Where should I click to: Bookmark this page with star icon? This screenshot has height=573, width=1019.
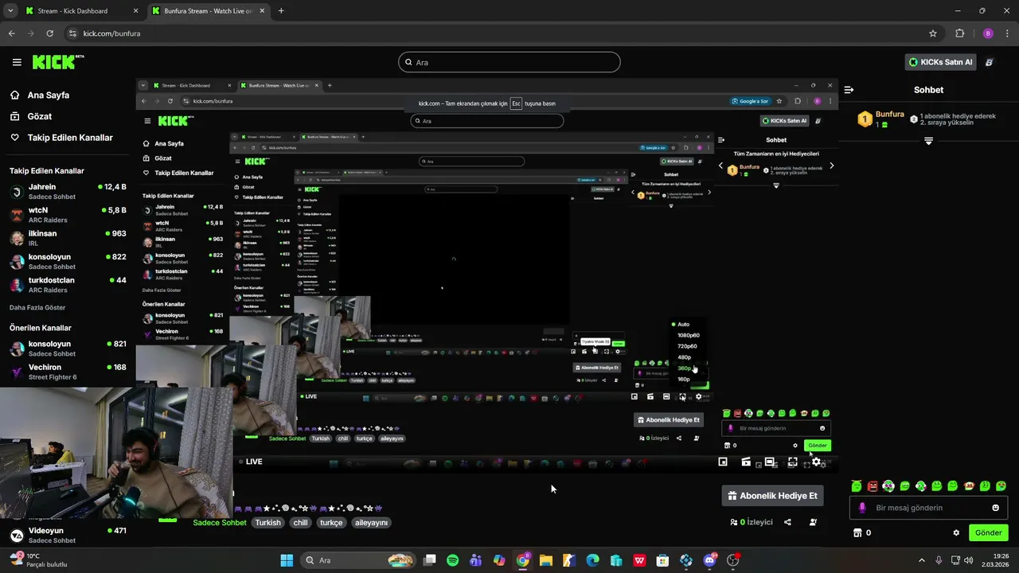pyautogui.click(x=933, y=33)
